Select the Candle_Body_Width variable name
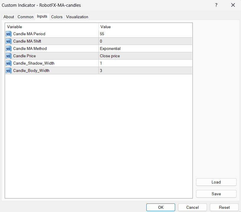Image resolution: width=241 pixels, height=212 pixels. [x=31, y=70]
